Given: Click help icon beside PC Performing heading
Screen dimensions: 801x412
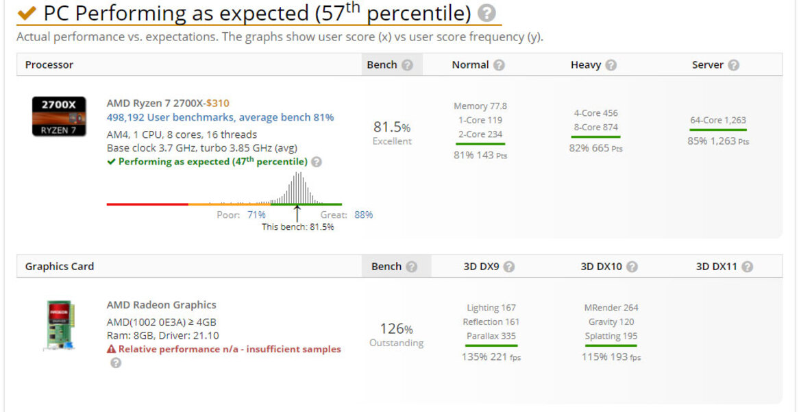Looking at the screenshot, I should [x=486, y=14].
